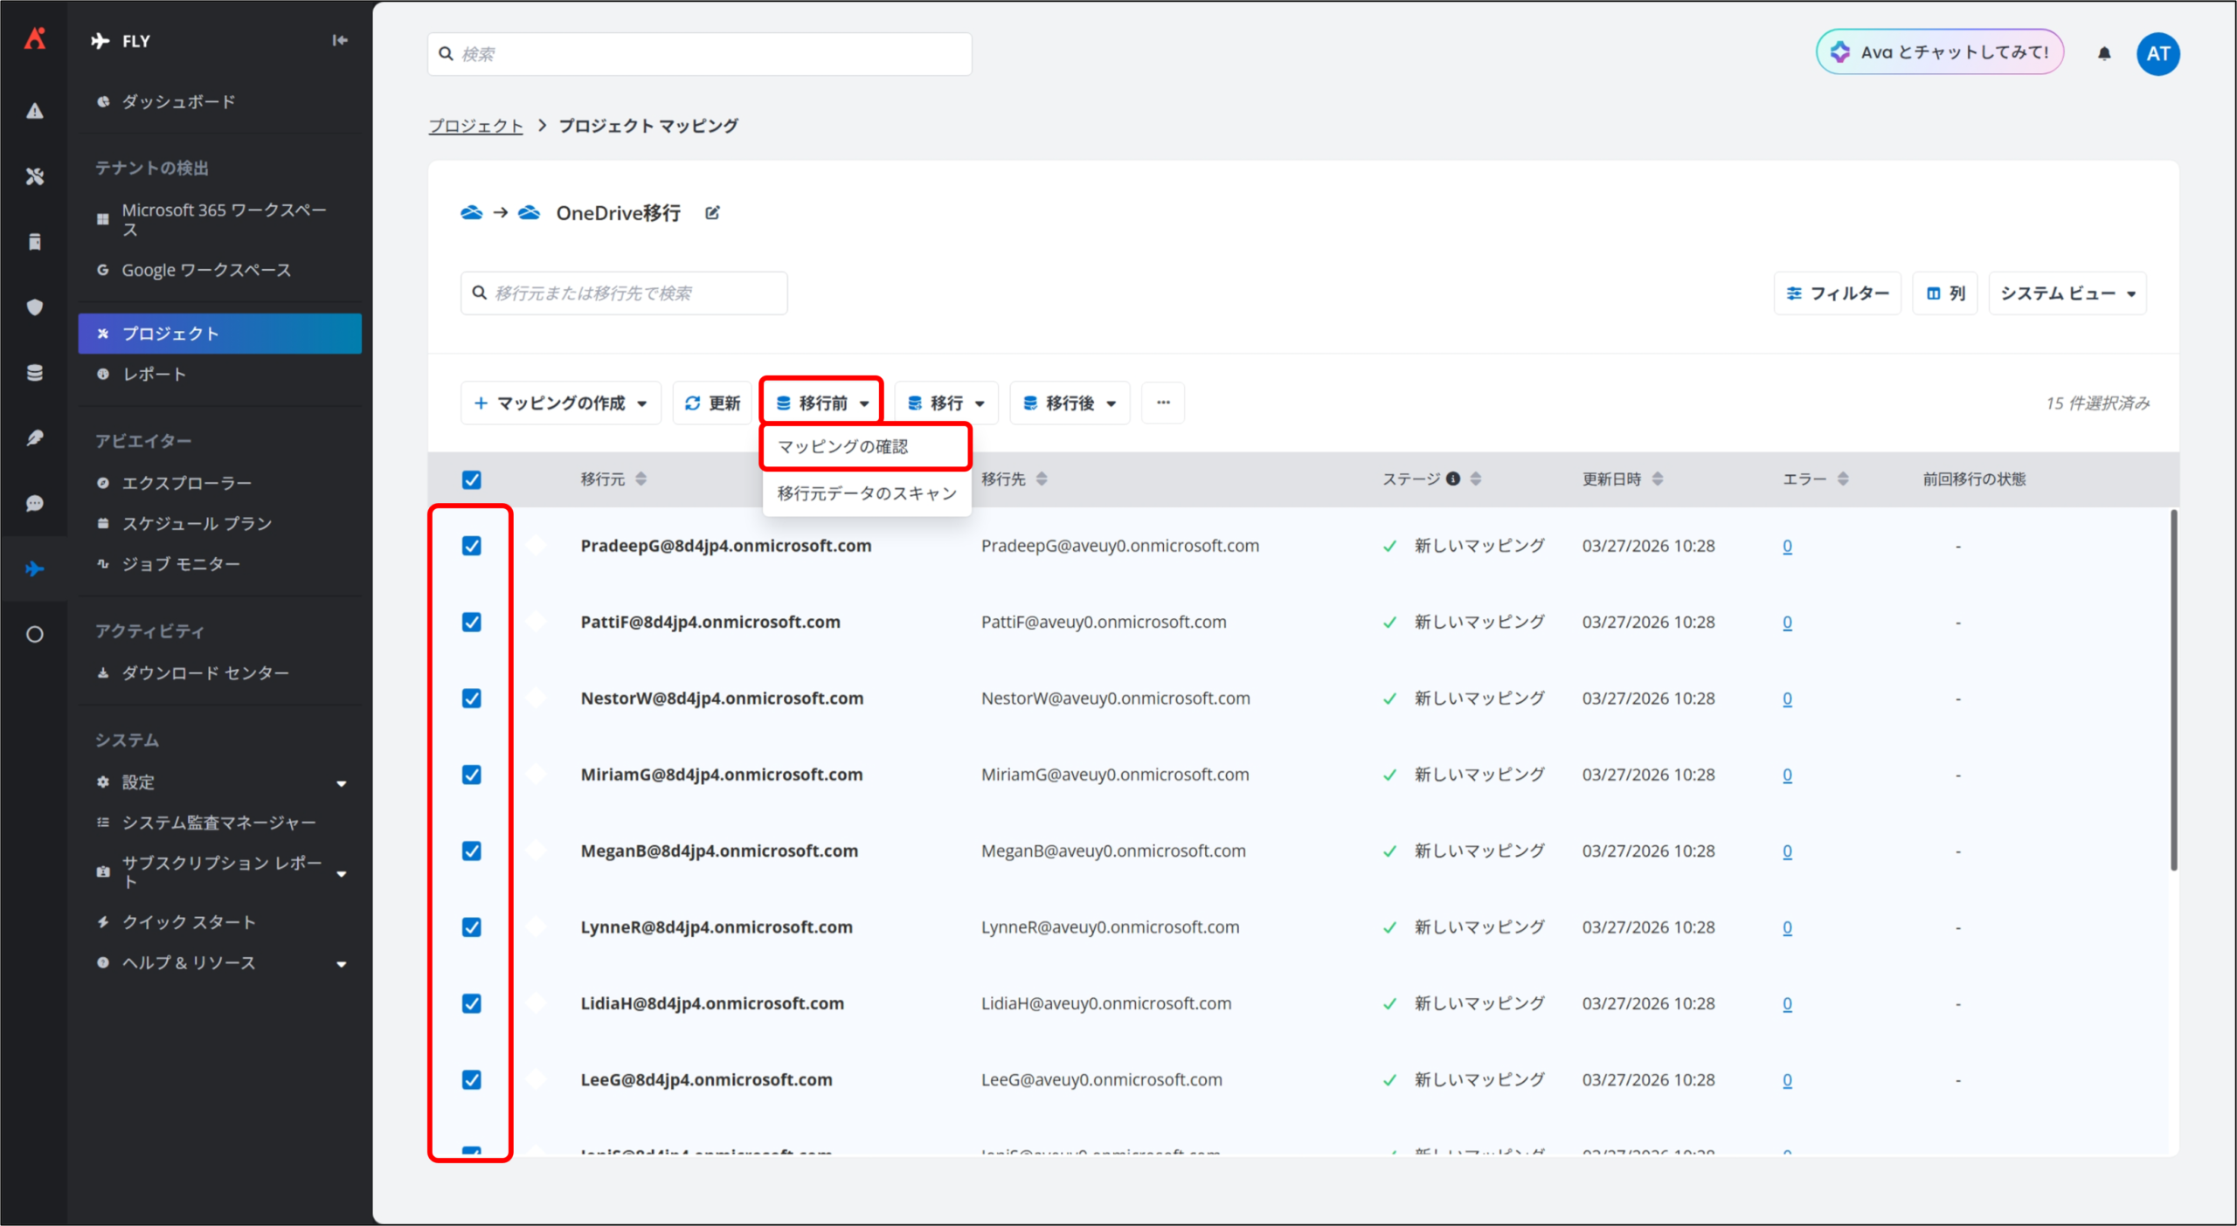Click the 更新 refresh button
The width and height of the screenshot is (2237, 1226).
(712, 403)
